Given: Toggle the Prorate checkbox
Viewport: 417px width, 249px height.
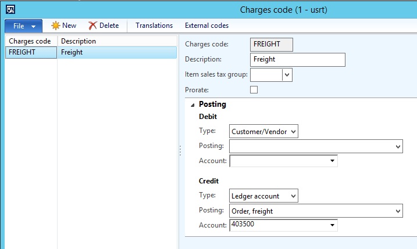Looking at the screenshot, I should [x=254, y=89].
